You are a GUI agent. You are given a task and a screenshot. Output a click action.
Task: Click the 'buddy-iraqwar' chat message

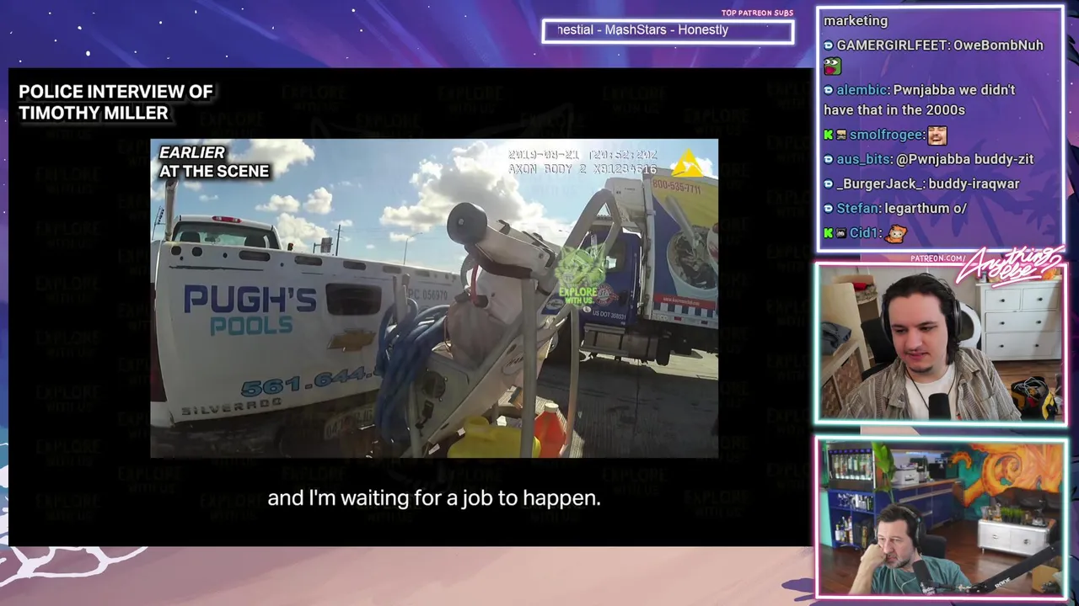point(975,183)
